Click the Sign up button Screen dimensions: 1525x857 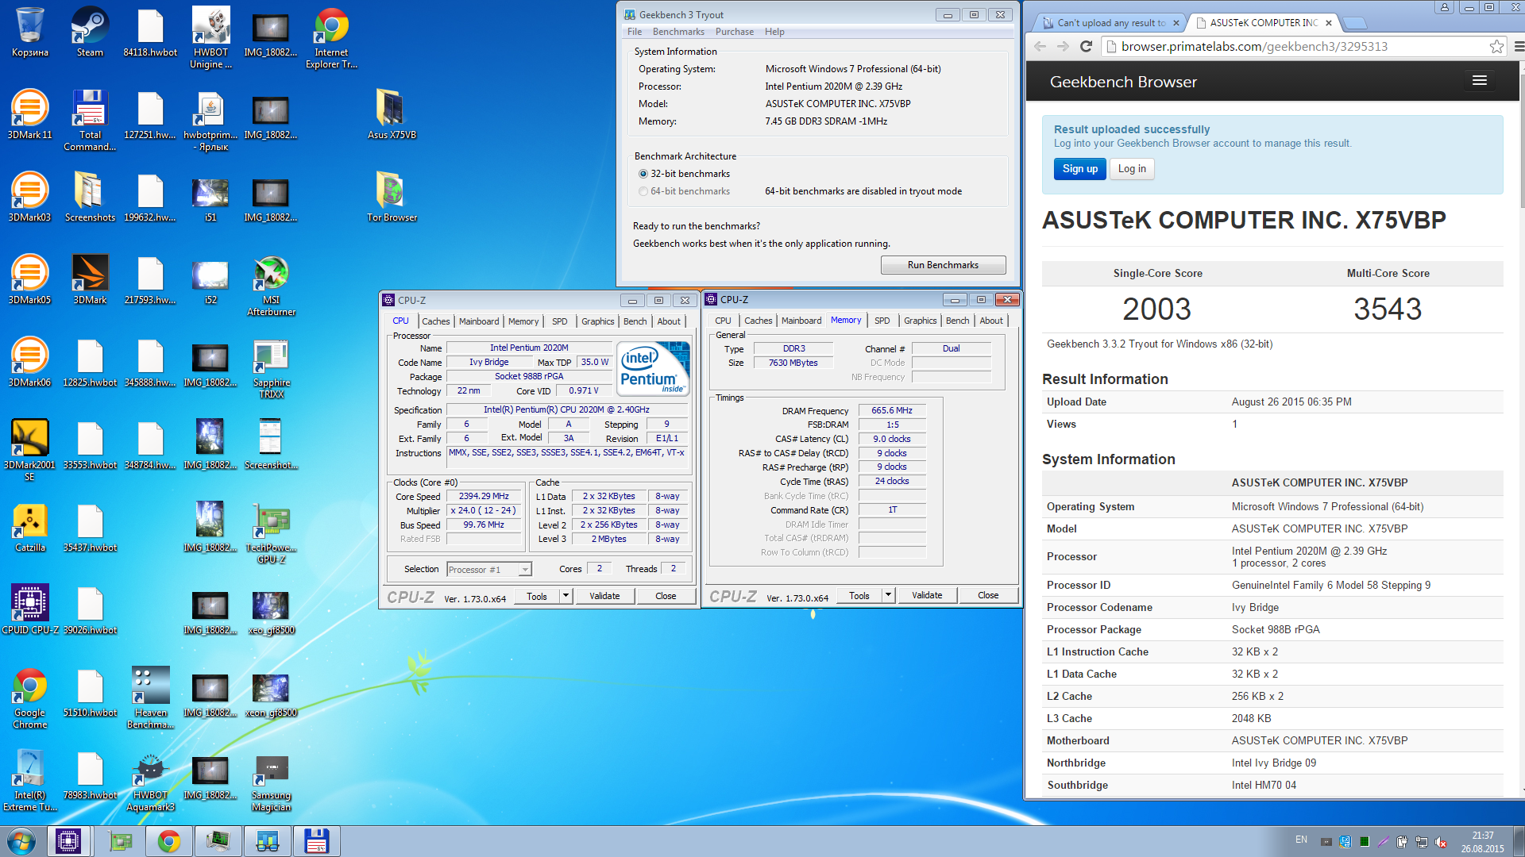(x=1080, y=169)
